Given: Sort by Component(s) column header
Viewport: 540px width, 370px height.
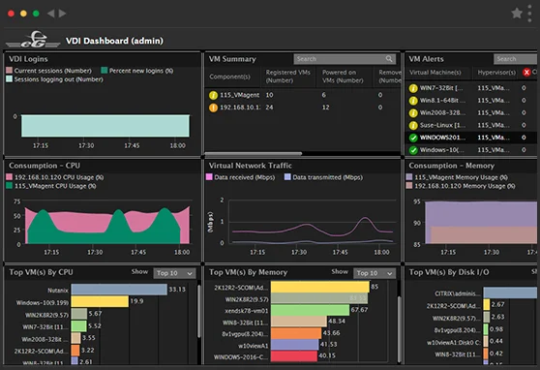Looking at the screenshot, I should [x=229, y=77].
